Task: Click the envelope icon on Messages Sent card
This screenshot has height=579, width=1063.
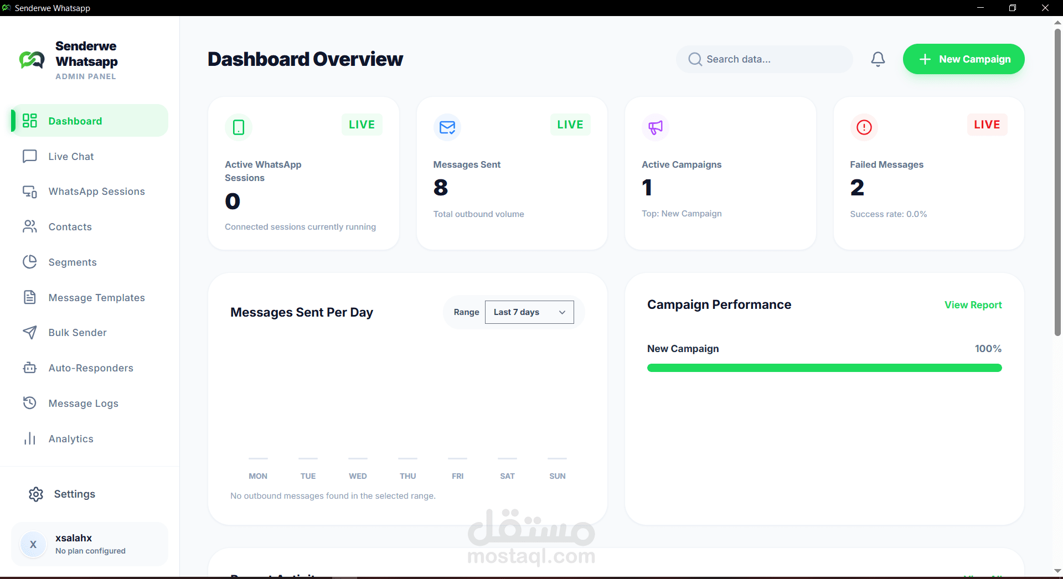Action: pos(447,127)
